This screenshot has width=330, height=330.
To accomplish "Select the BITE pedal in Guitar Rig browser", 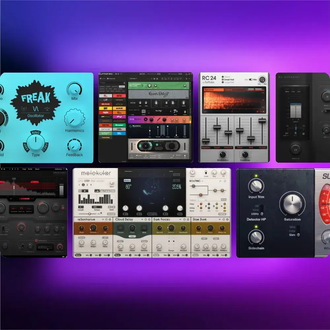I will pos(119,96).
